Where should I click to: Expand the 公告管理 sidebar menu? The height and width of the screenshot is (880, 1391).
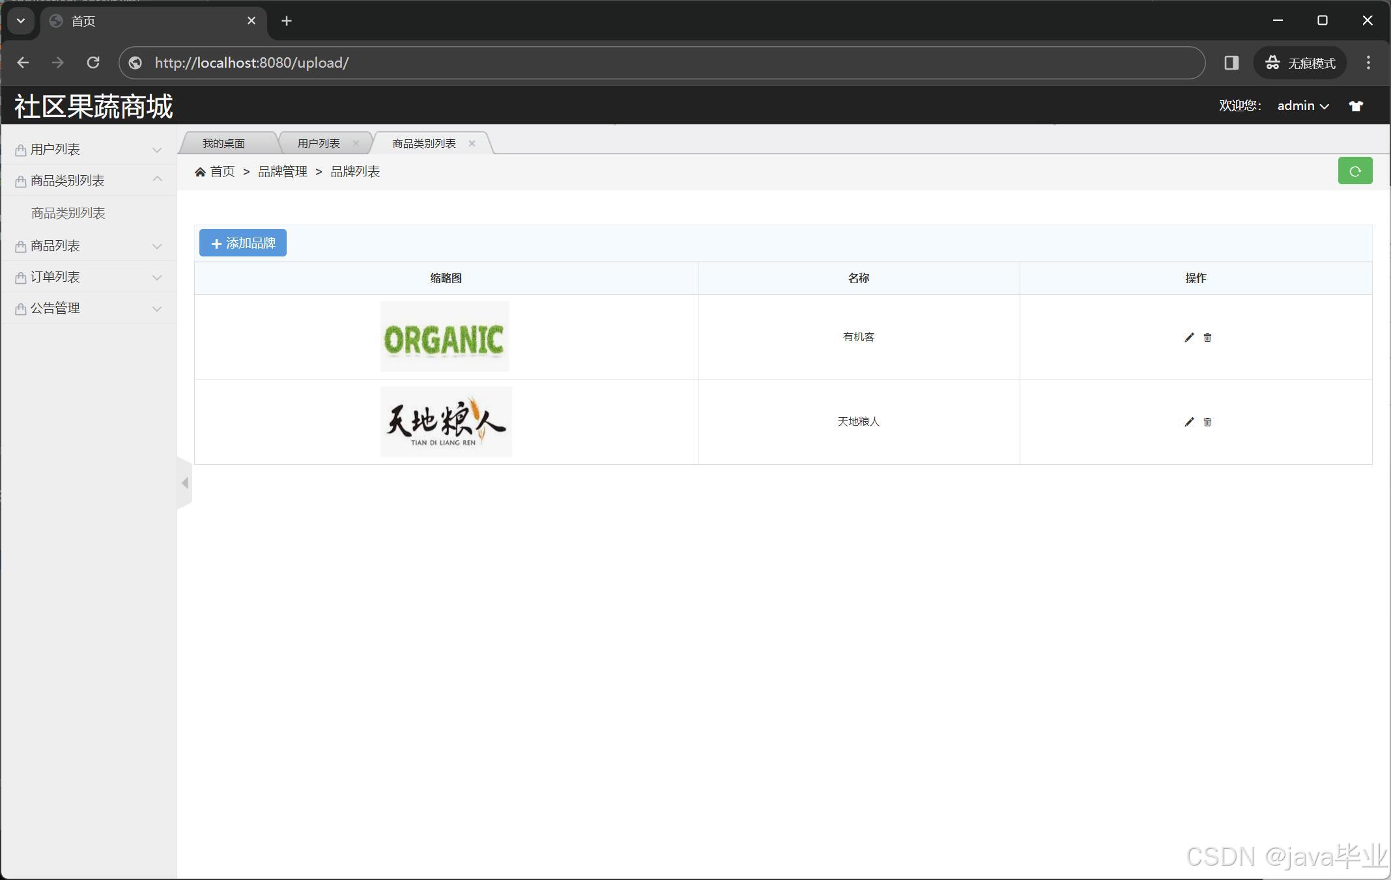(89, 309)
